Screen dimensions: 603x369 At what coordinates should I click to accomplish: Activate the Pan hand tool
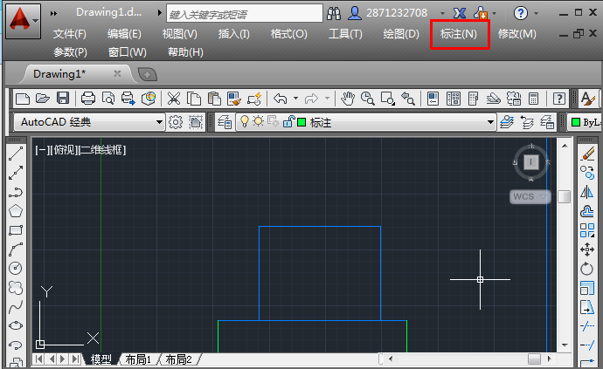click(x=348, y=99)
